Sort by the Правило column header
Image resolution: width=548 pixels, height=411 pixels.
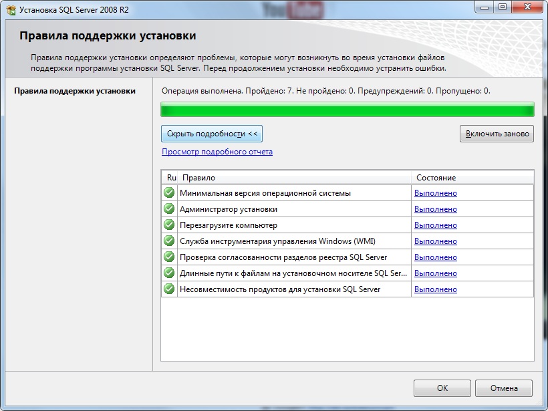coord(294,178)
